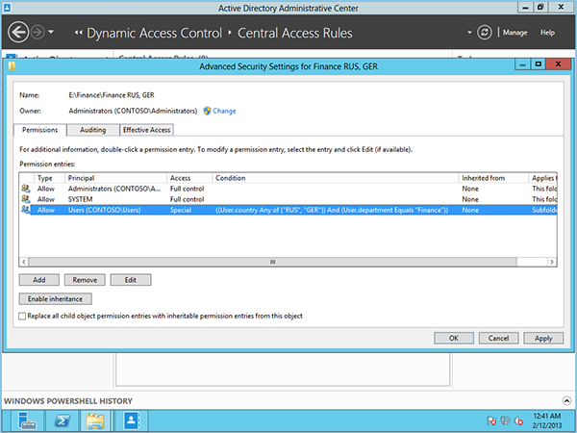Screen dimensions: 577x433
Task: Click the Change owner link
Action: [x=224, y=111]
